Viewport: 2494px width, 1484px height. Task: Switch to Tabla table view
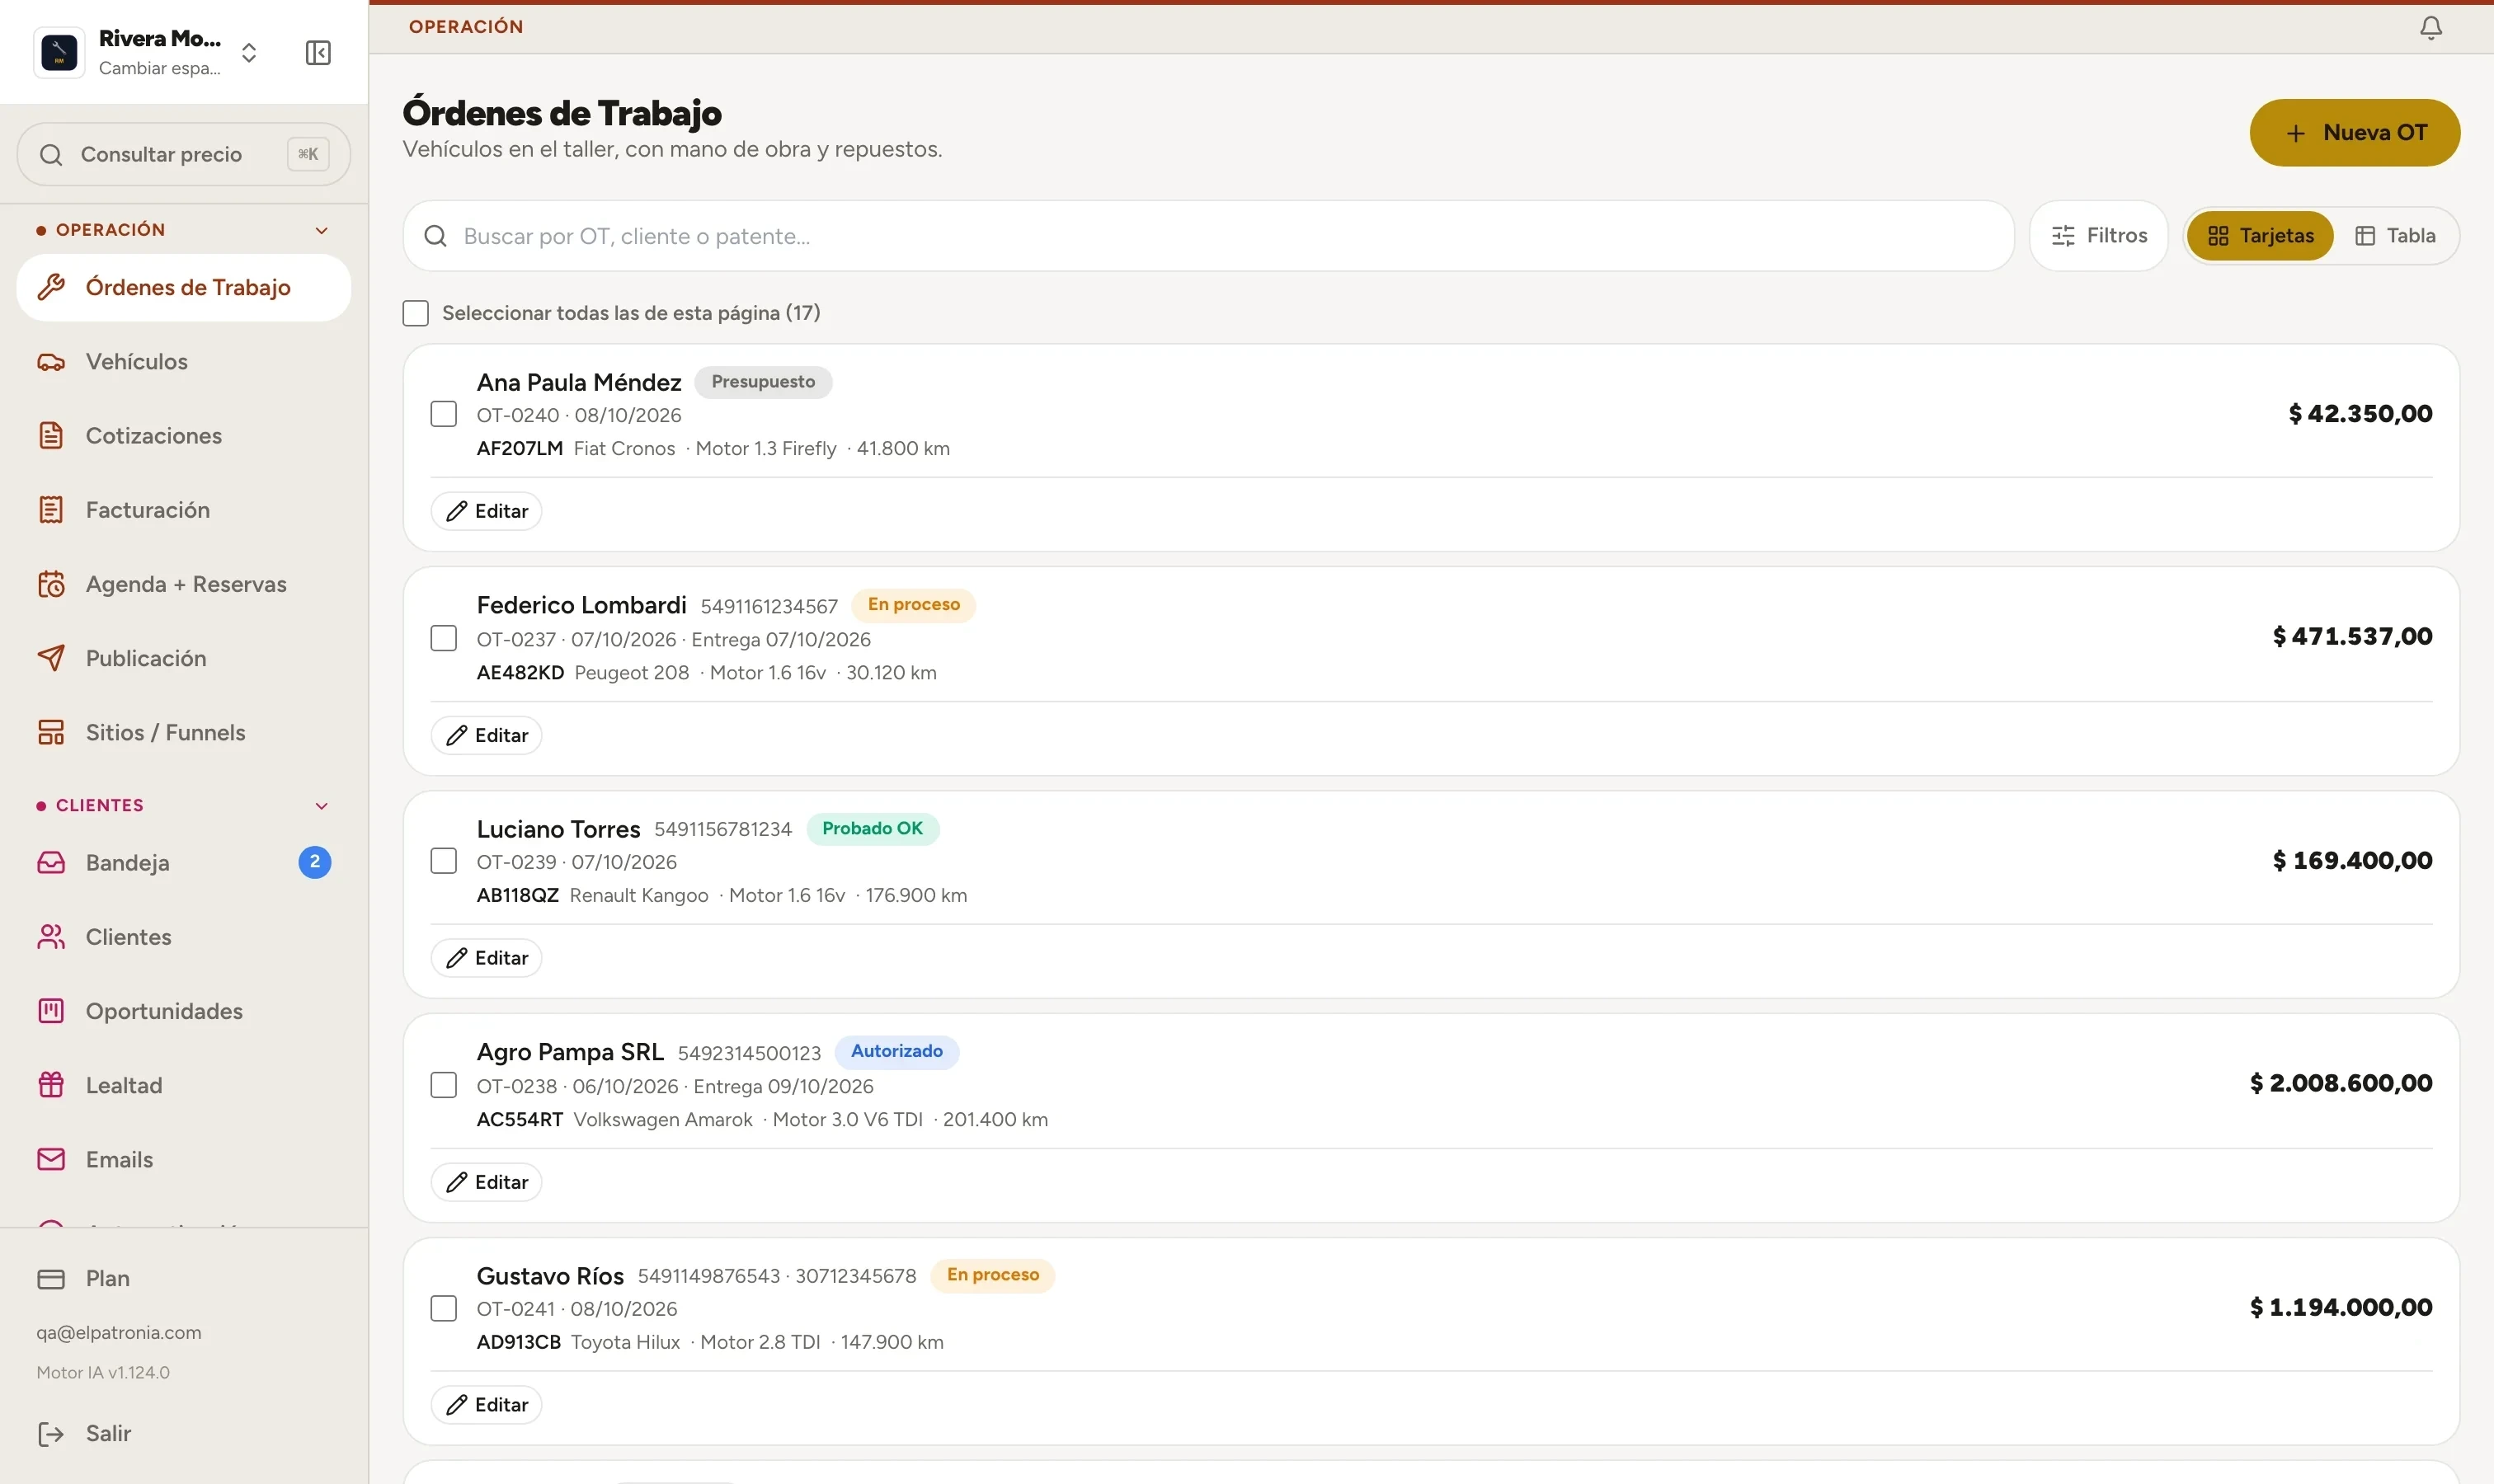click(2395, 236)
